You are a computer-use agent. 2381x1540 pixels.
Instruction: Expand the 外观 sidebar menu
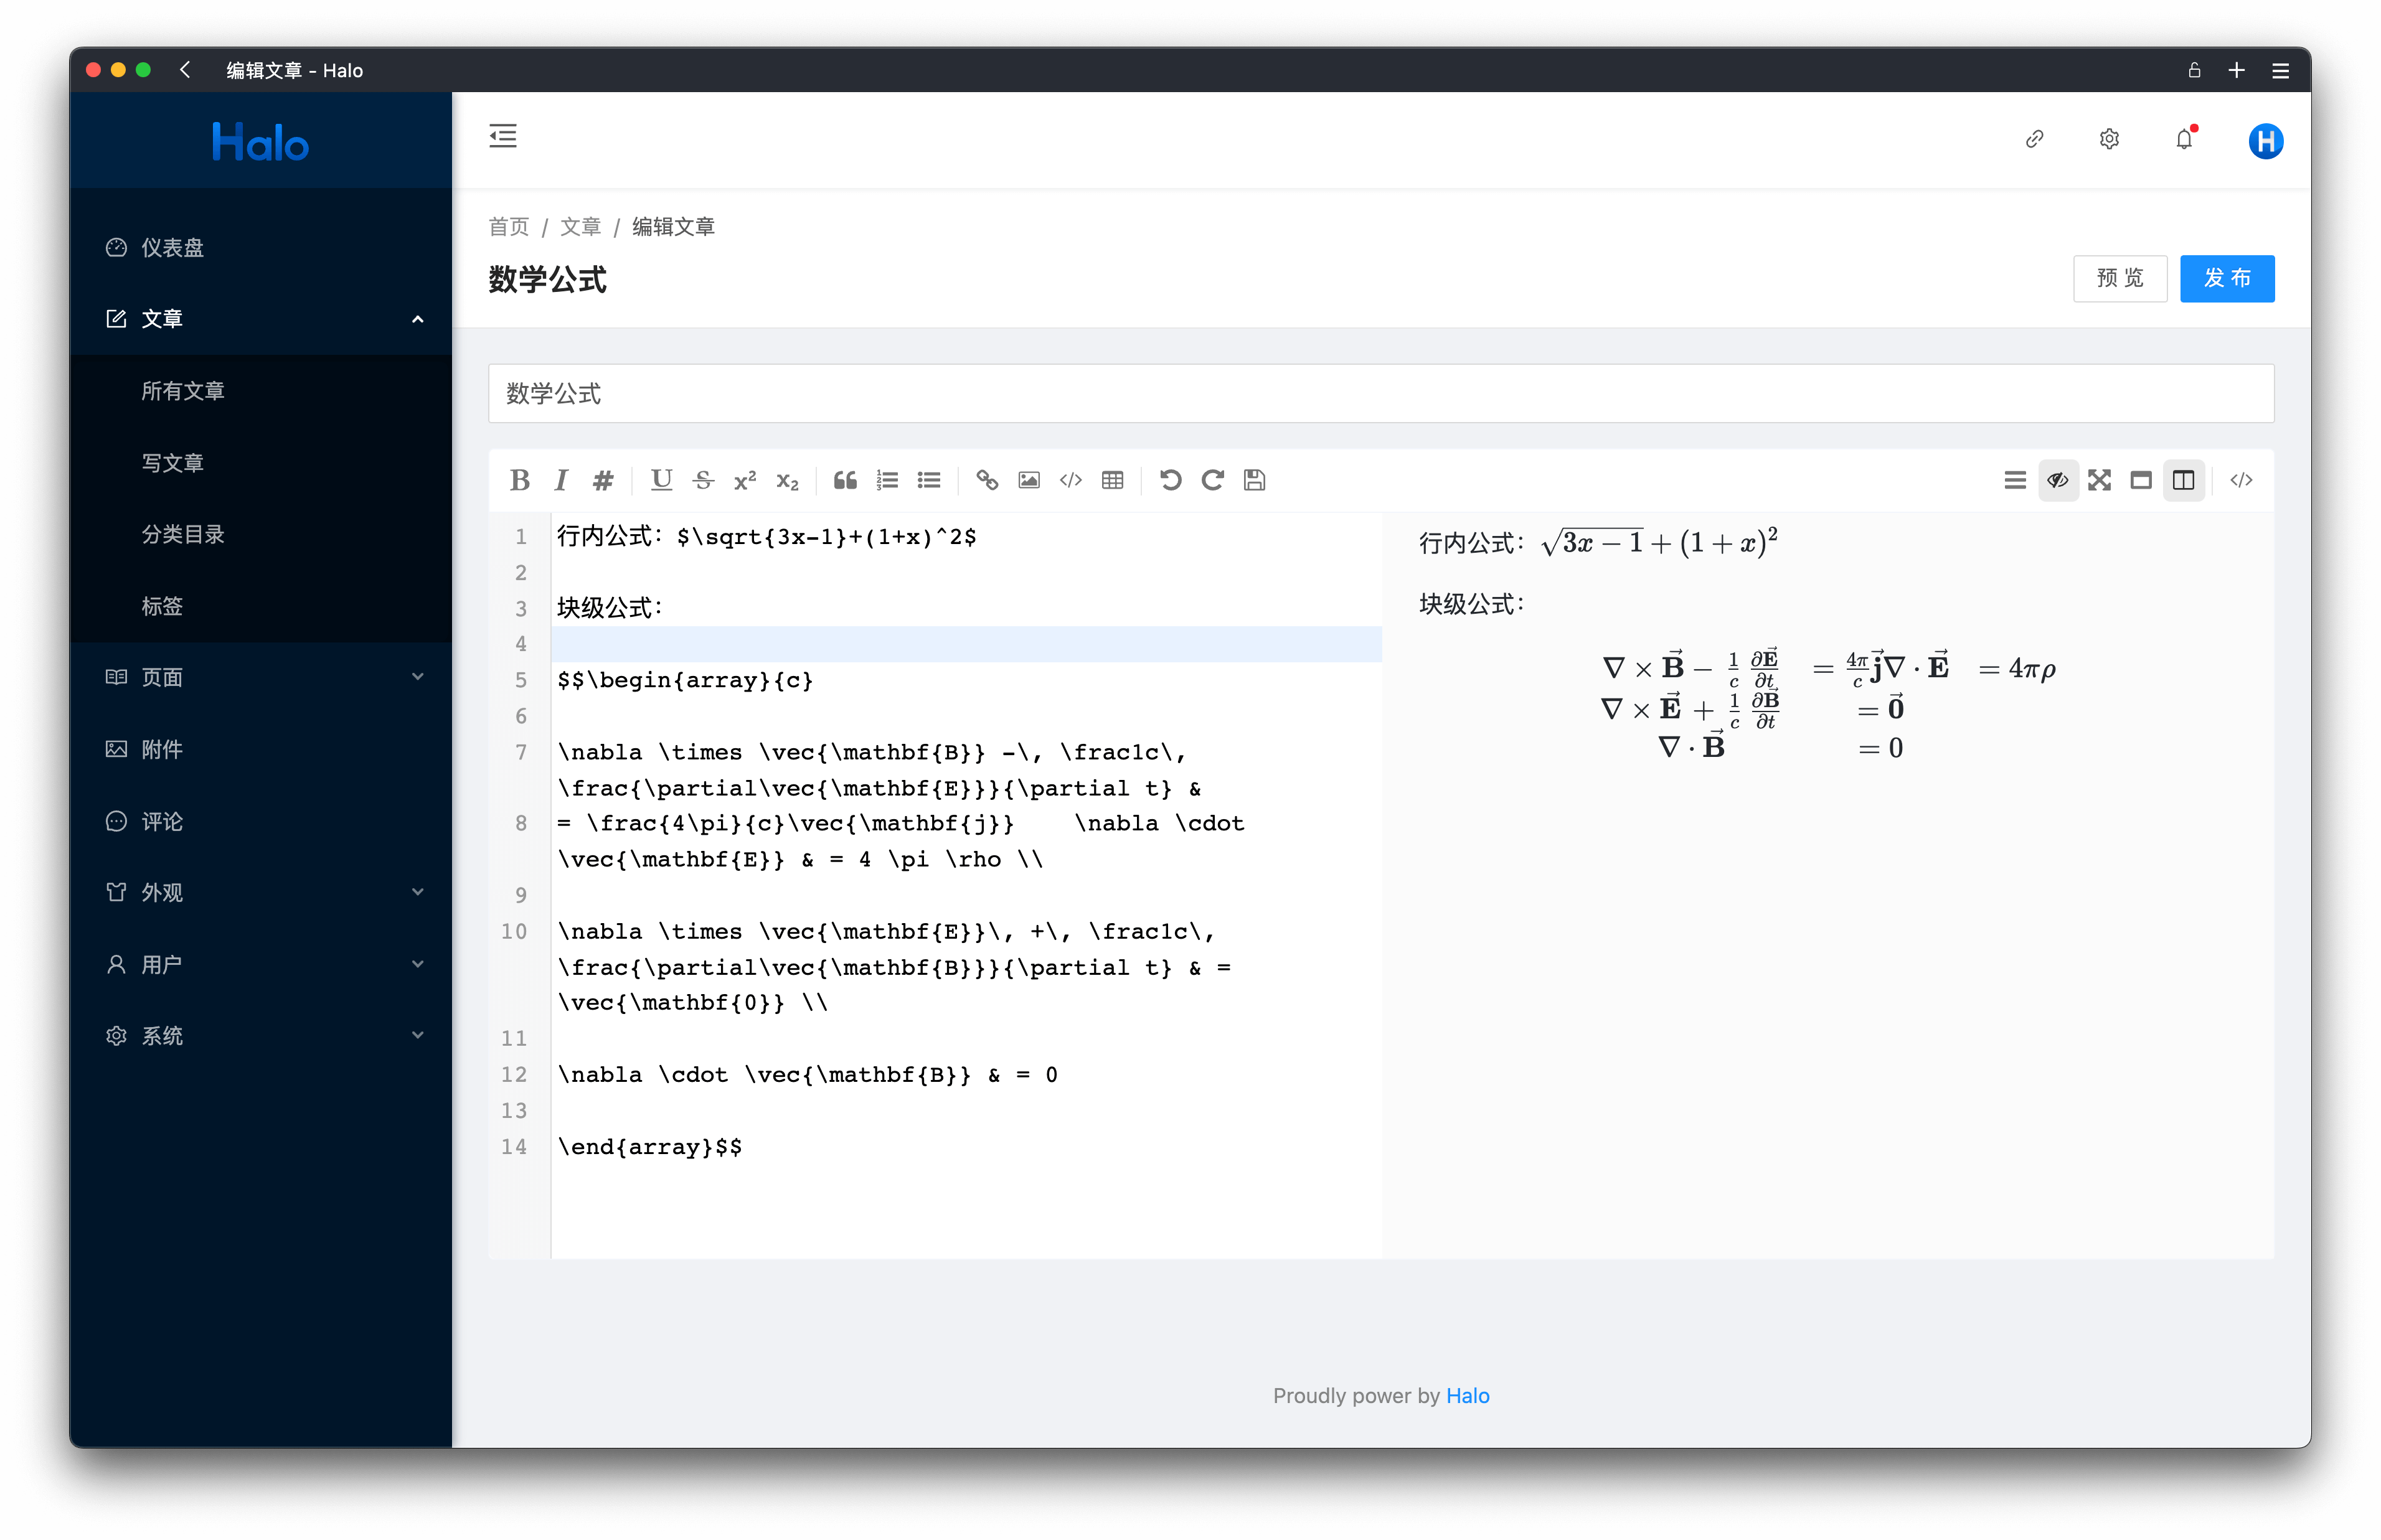click(x=260, y=892)
